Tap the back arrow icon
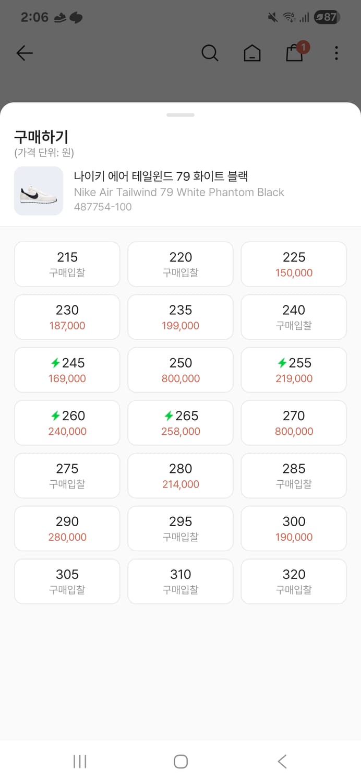The width and height of the screenshot is (361, 783). coord(25,53)
